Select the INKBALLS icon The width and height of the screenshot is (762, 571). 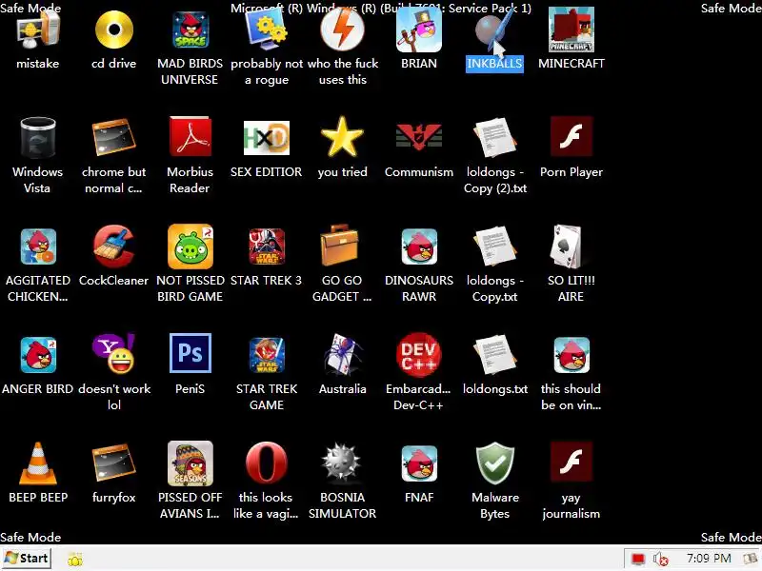pos(494,30)
